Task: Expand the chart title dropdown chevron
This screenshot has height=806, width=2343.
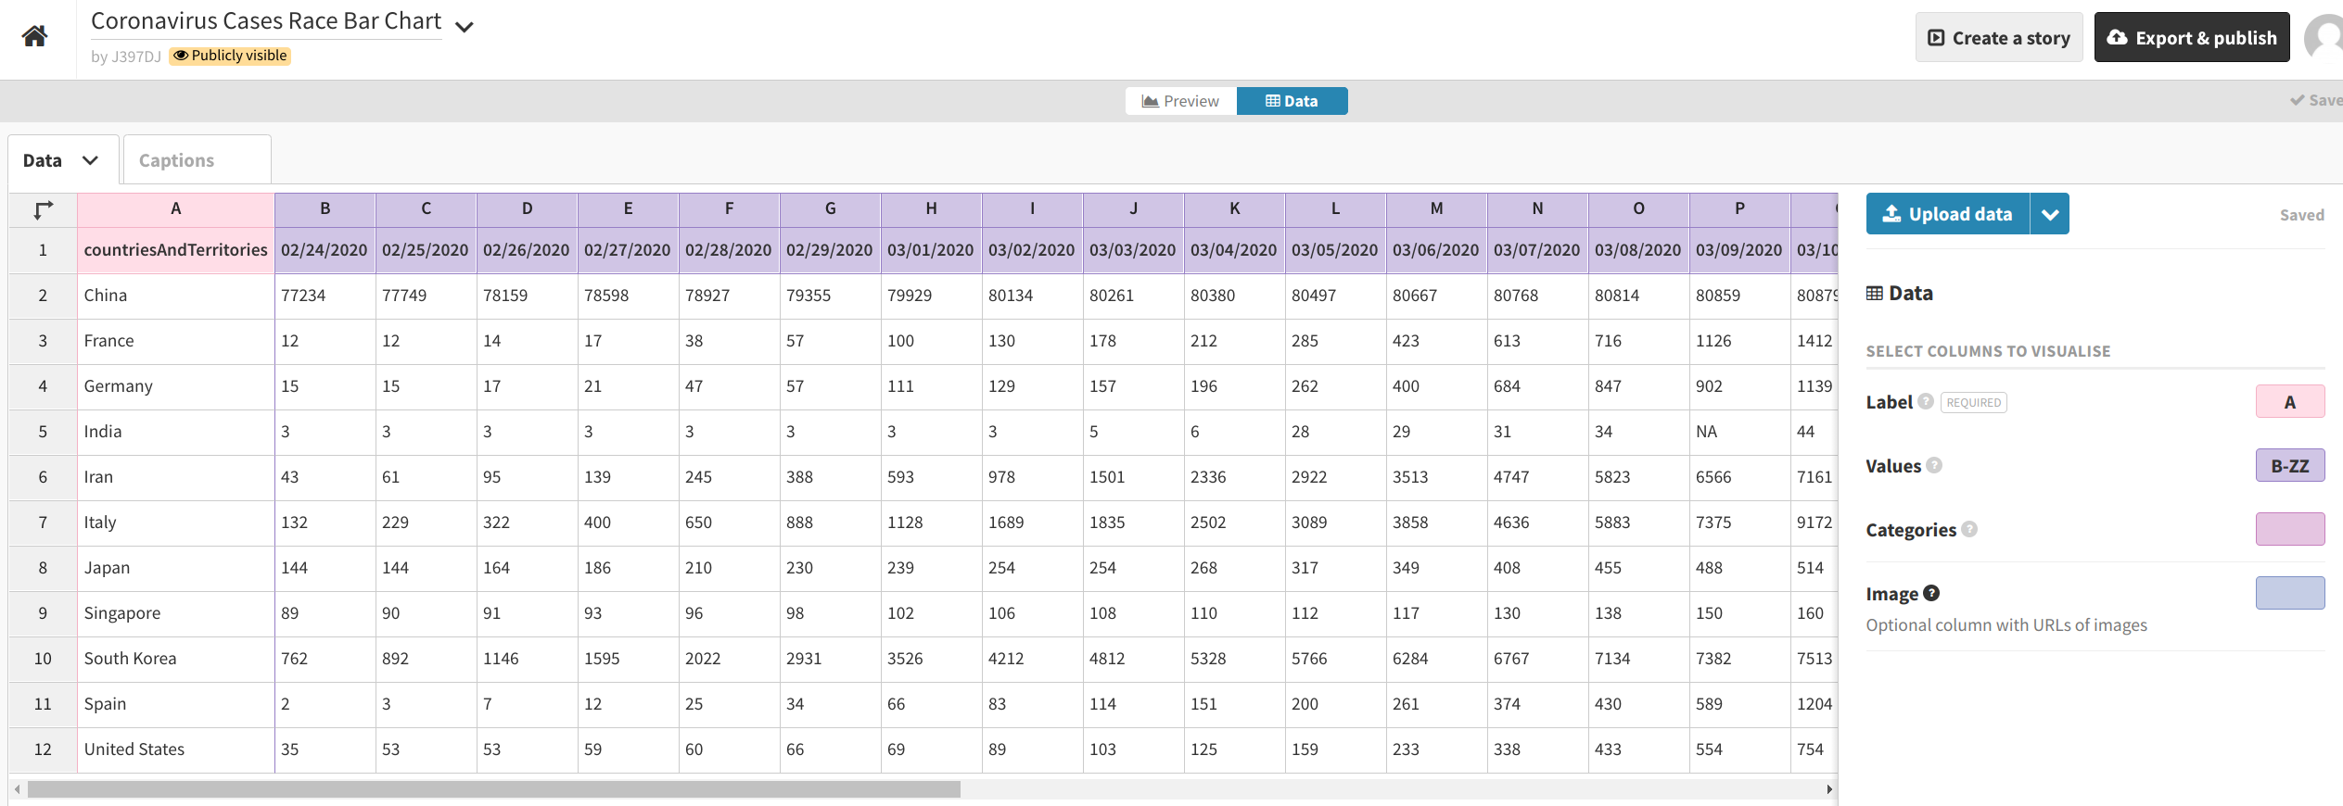Action: pos(465,27)
